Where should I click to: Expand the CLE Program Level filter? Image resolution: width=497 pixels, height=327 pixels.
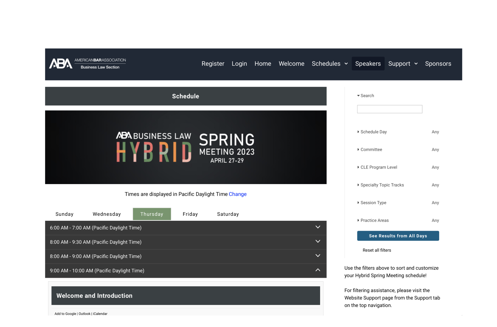(x=398, y=167)
